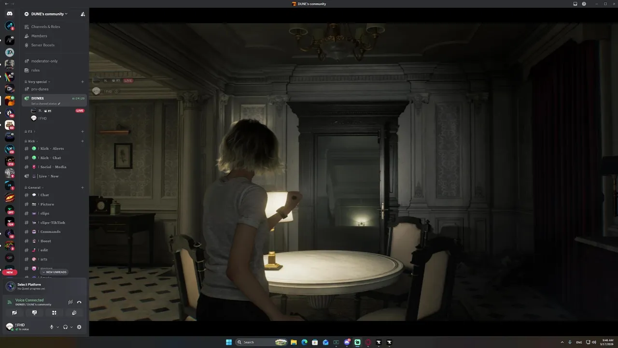
Task: Open User Settings gear
Action: [x=79, y=327]
